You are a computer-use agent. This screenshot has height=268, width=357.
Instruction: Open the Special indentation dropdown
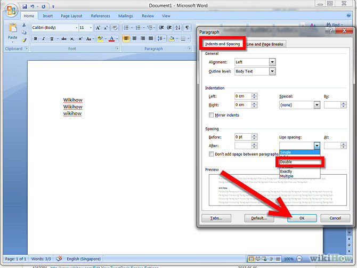pyautogui.click(x=317, y=105)
